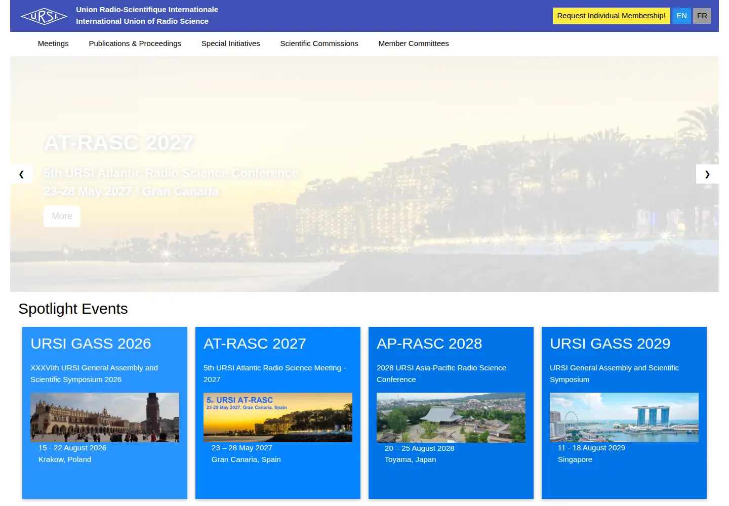Screen dimensions: 729x506
Task: Click '23-28 May 2027 / Gran Canaria' slide text
Action: tap(131, 191)
